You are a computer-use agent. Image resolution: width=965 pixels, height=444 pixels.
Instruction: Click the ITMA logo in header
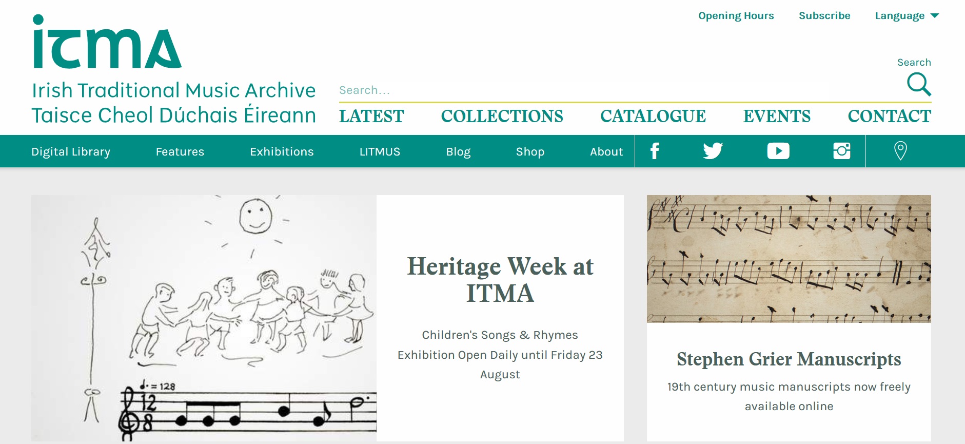click(x=107, y=43)
